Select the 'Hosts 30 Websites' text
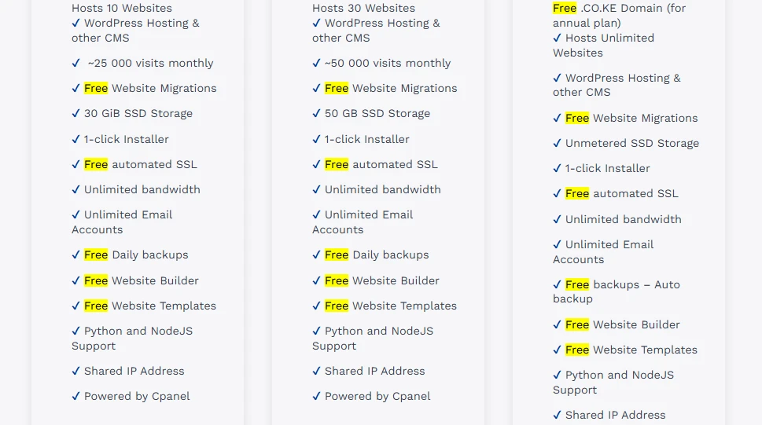 point(363,9)
